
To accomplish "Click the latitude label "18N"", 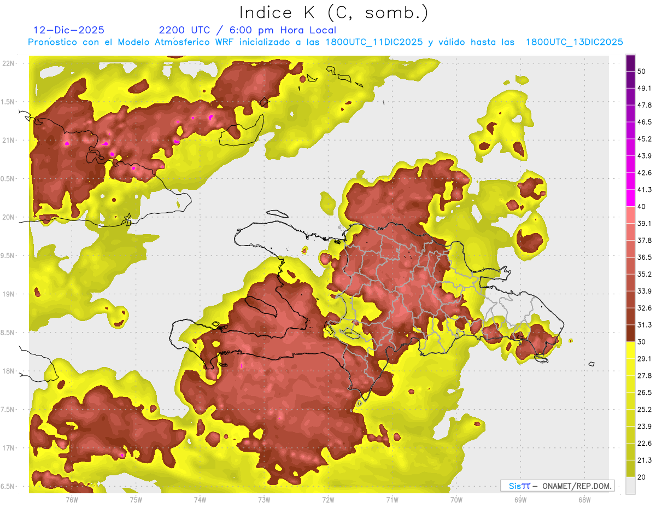I will pyautogui.click(x=9, y=371).
